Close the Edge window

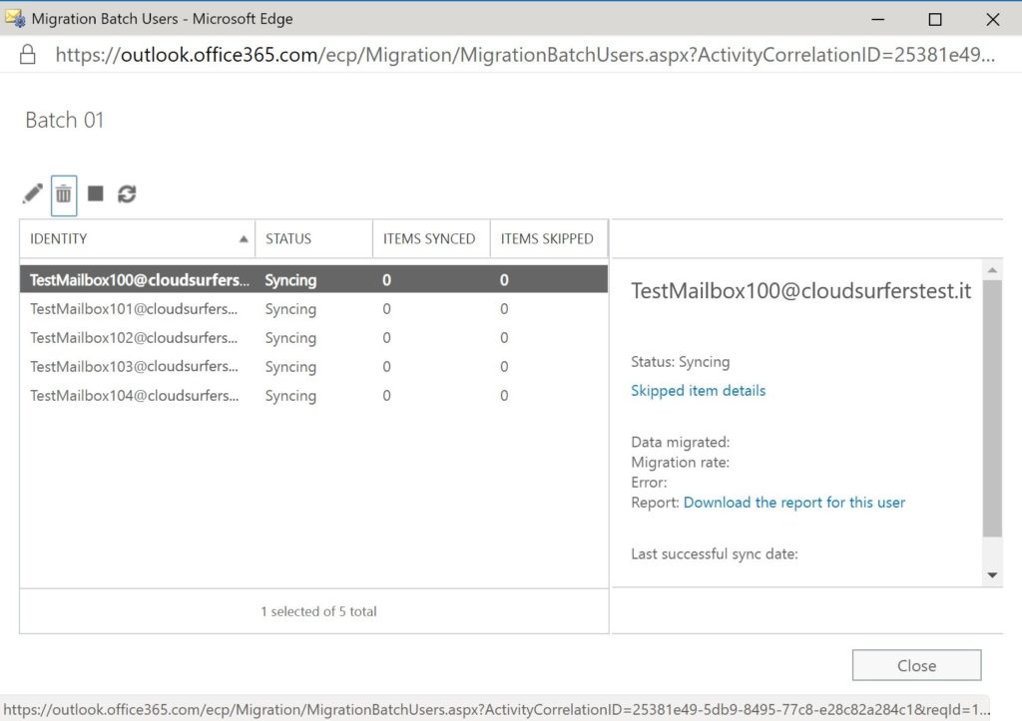(993, 19)
